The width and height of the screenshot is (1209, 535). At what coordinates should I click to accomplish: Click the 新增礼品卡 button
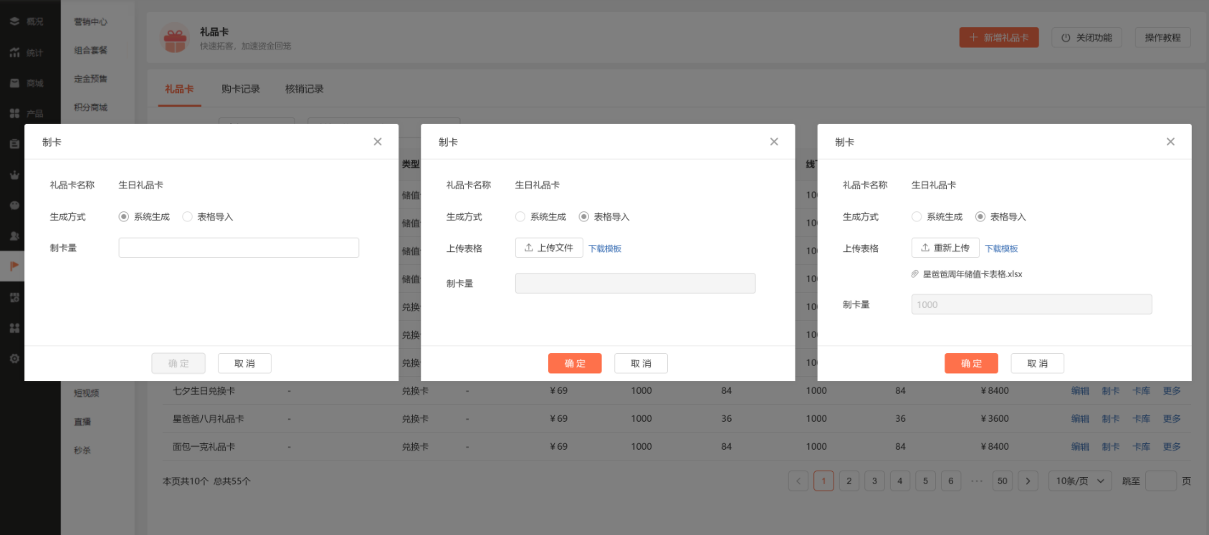999,37
